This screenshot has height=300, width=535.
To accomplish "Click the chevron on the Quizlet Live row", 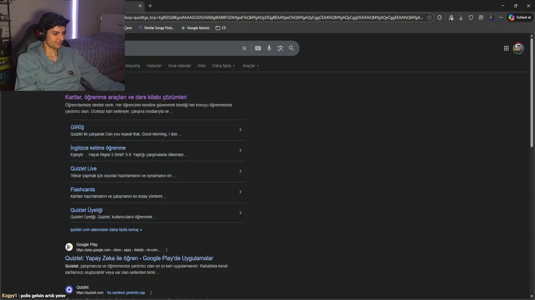I will [240, 171].
